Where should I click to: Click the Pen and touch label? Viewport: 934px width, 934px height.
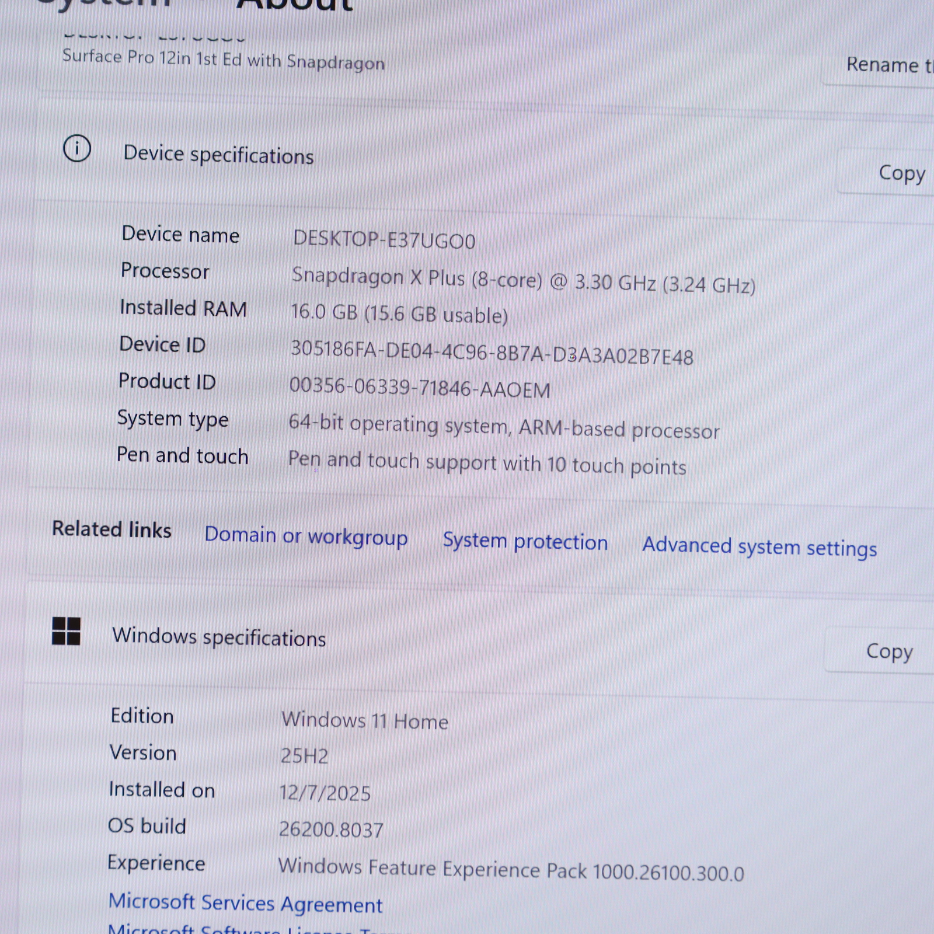click(182, 455)
